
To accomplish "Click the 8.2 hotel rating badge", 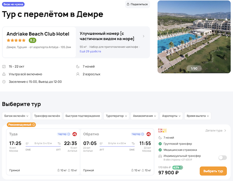I will coord(33,40).
